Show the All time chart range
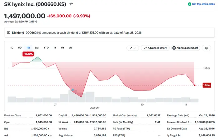This screenshot has height=140, width=218. coord(71,48)
